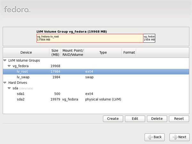Select the sda1 partition row
Image resolution: width=192 pixels, height=144 pixels.
click(x=96, y=94)
